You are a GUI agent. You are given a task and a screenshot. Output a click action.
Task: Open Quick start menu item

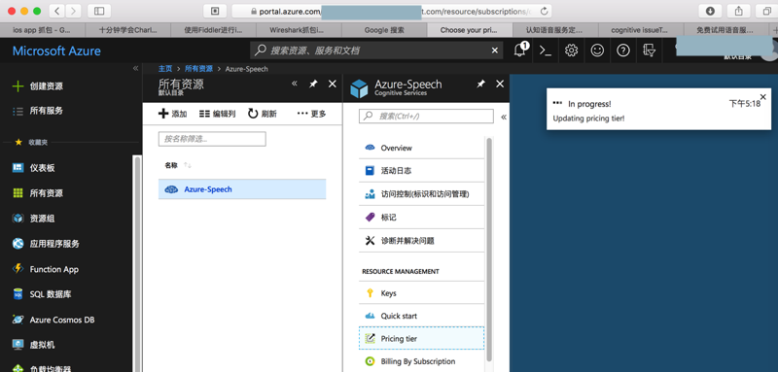pyautogui.click(x=421, y=316)
